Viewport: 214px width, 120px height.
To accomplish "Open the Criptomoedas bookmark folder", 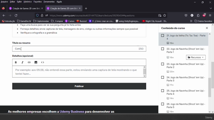I will coord(41,21).
